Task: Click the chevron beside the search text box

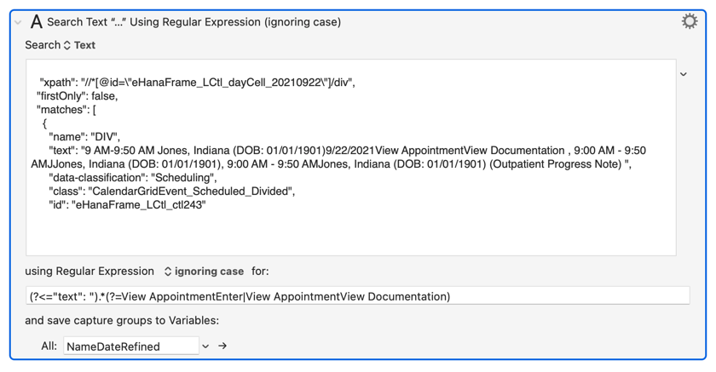Action: (x=684, y=74)
